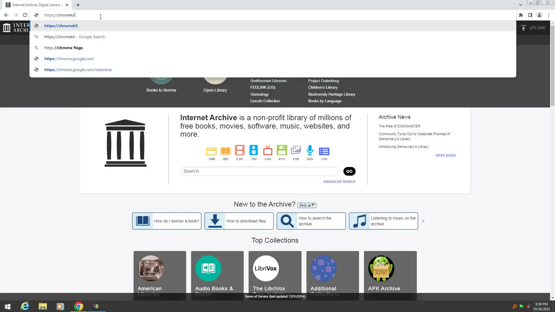Expand Chrome three-dot menu
The width and height of the screenshot is (555, 312).
[549, 15]
